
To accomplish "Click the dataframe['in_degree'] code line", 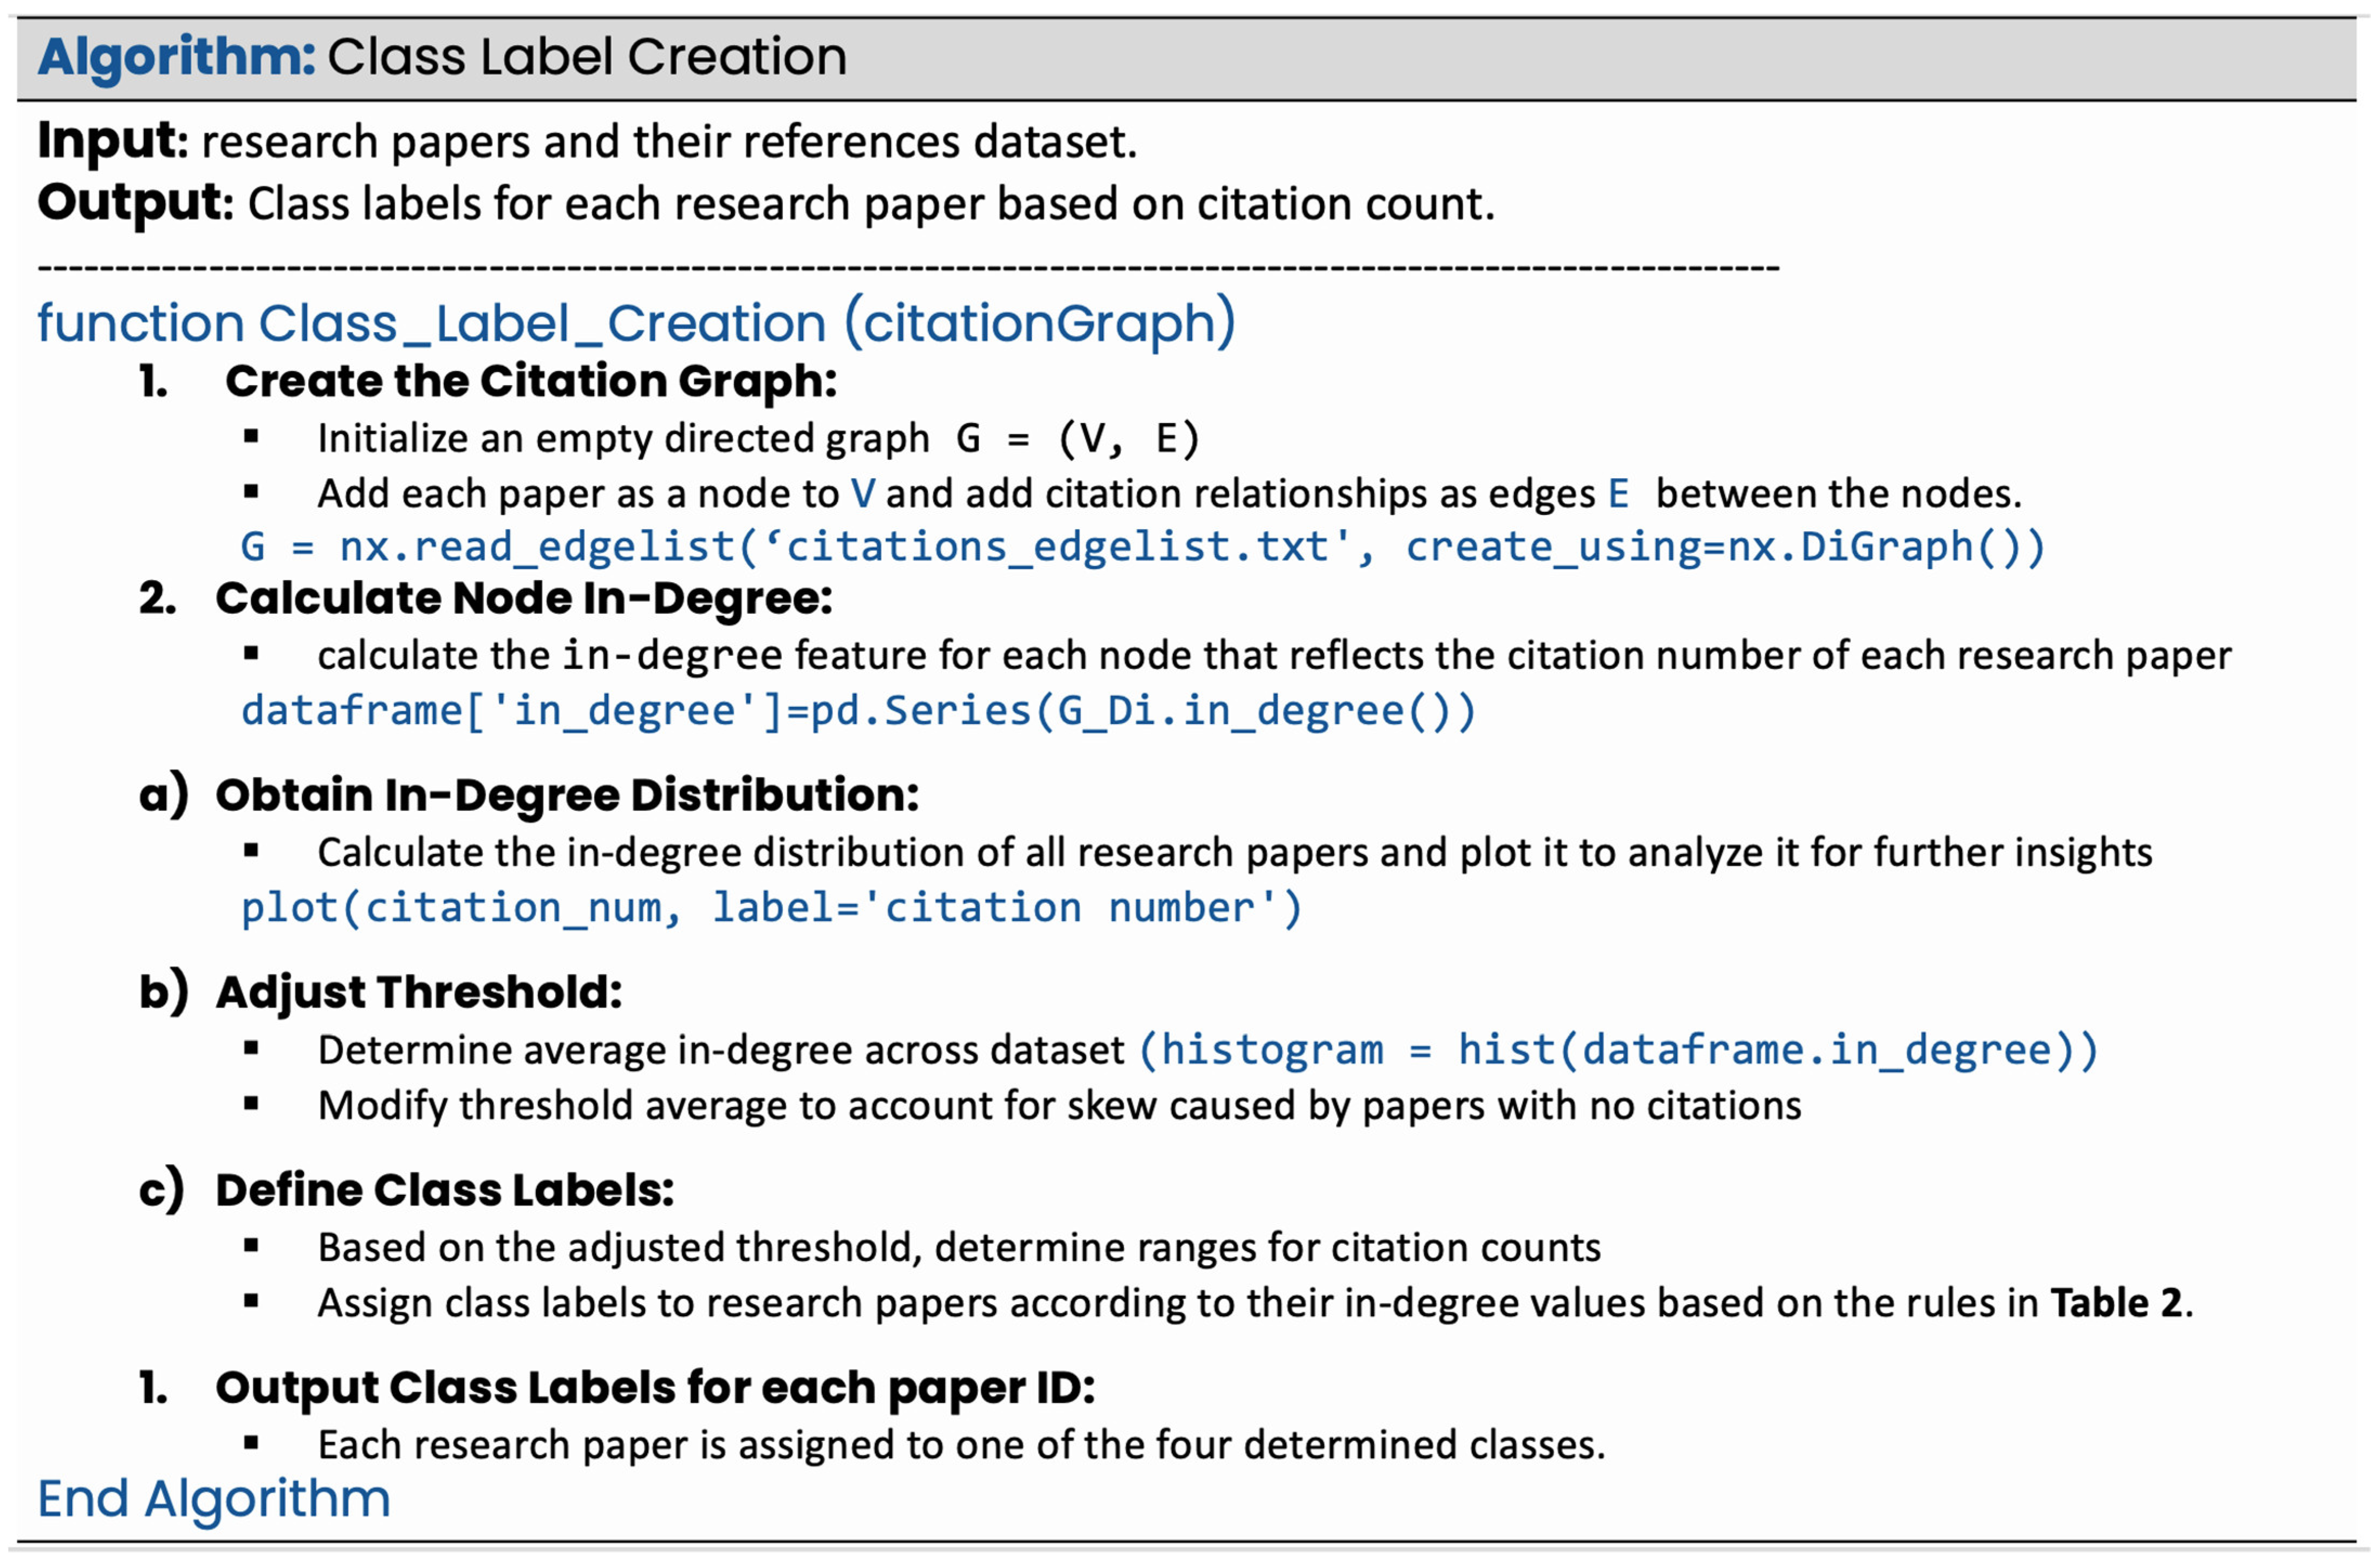I will pos(858,711).
